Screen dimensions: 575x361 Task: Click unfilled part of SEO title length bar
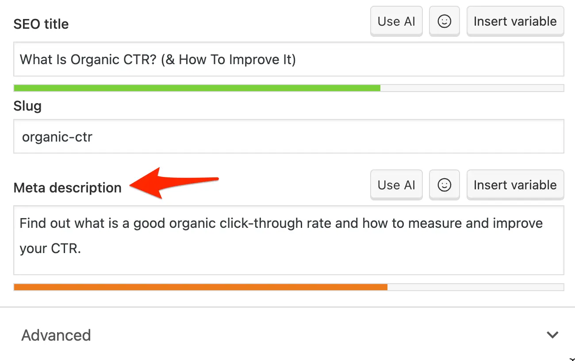click(x=471, y=88)
